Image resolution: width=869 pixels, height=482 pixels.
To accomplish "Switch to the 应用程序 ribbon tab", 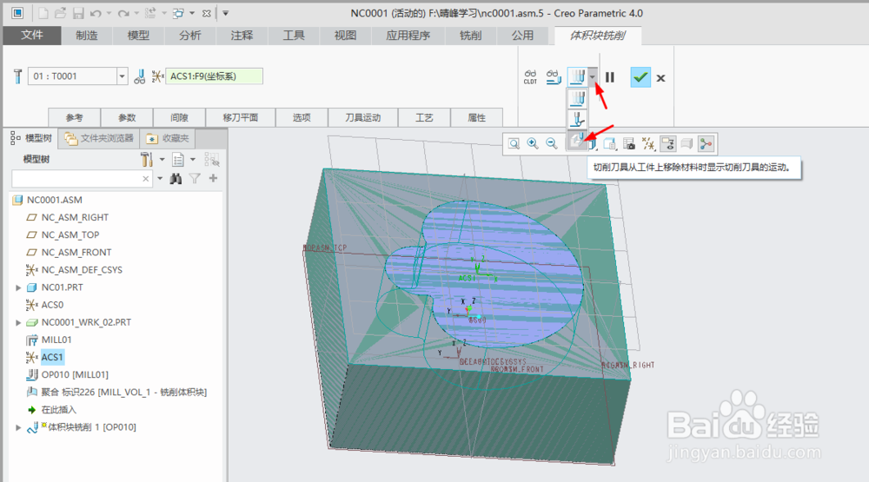I will click(408, 36).
